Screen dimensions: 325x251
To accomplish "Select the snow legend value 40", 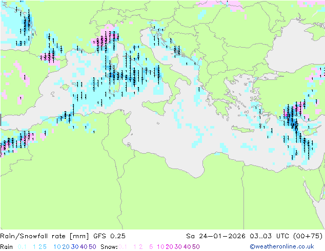I will point(187,247).
